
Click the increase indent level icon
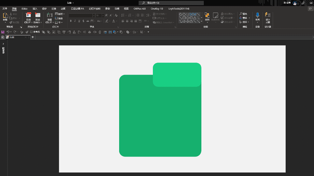[142, 15]
